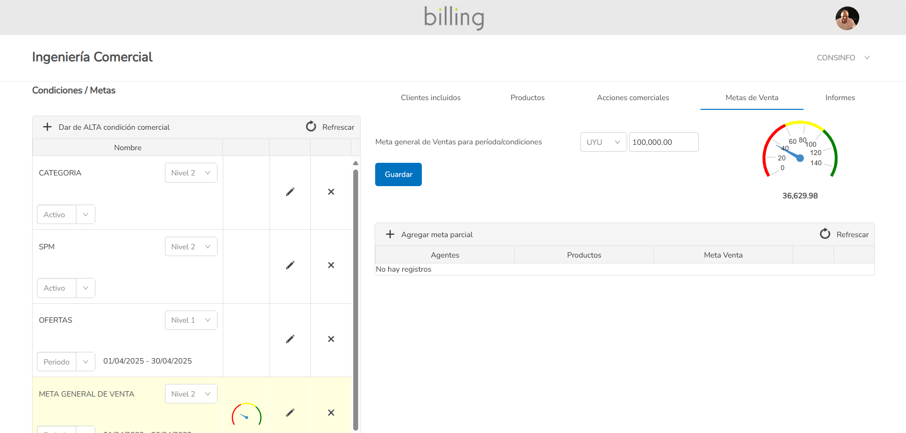
Task: Refresh the conditions list with circular arrow
Action: (x=311, y=126)
